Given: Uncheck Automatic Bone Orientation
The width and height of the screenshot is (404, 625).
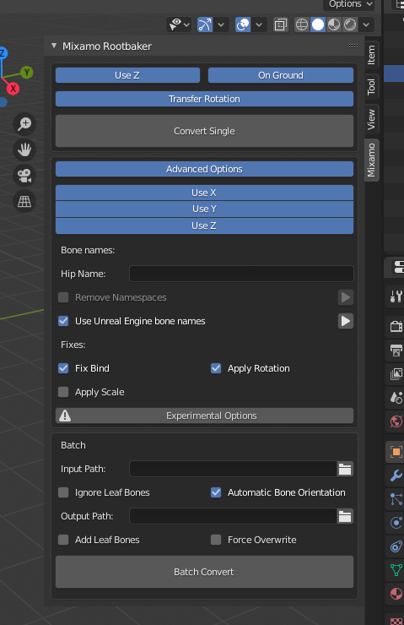Looking at the screenshot, I should point(216,492).
